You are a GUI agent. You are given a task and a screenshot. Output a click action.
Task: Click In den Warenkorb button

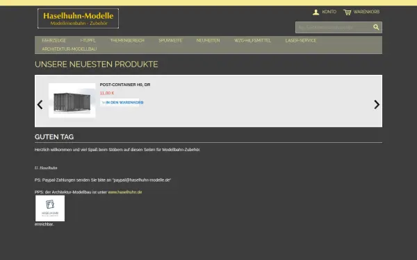[x=122, y=103]
